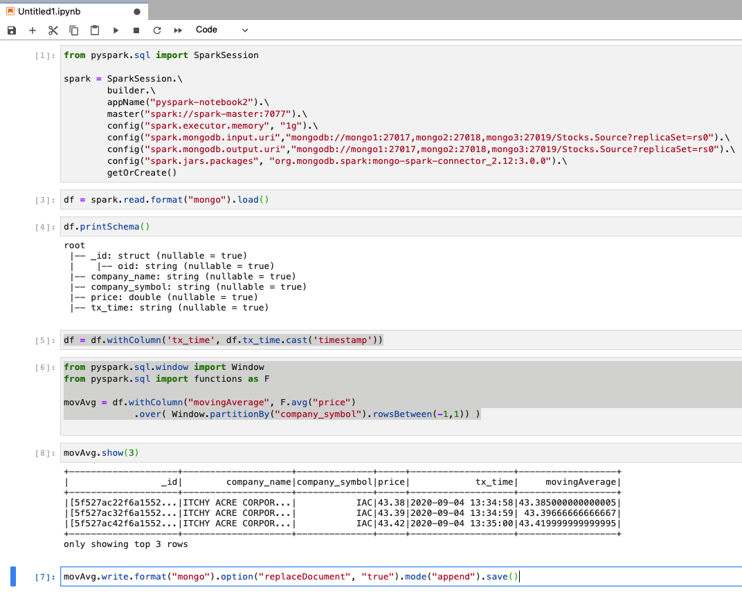Click the movingAverage window function cell
The height and width of the screenshot is (592, 742).
coord(400,391)
